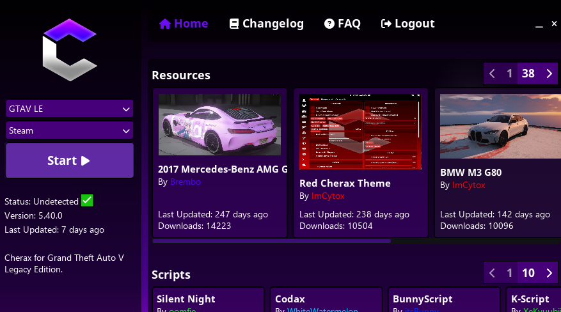
Task: Click the 2017 Mercedes-Benz AMG title
Action: (223, 169)
